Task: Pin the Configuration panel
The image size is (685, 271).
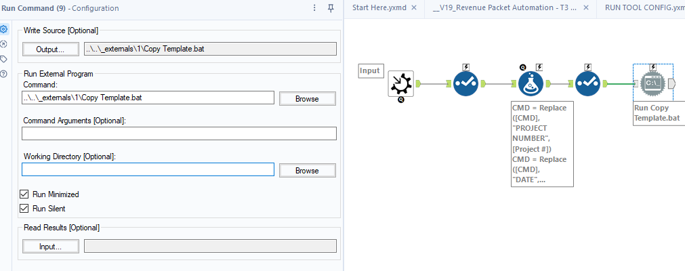Action: [331, 8]
